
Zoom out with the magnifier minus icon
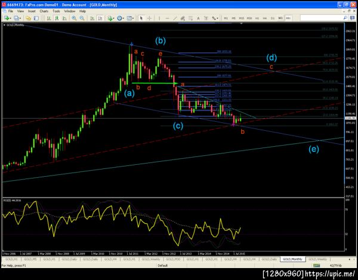pyautogui.click(x=82, y=18)
